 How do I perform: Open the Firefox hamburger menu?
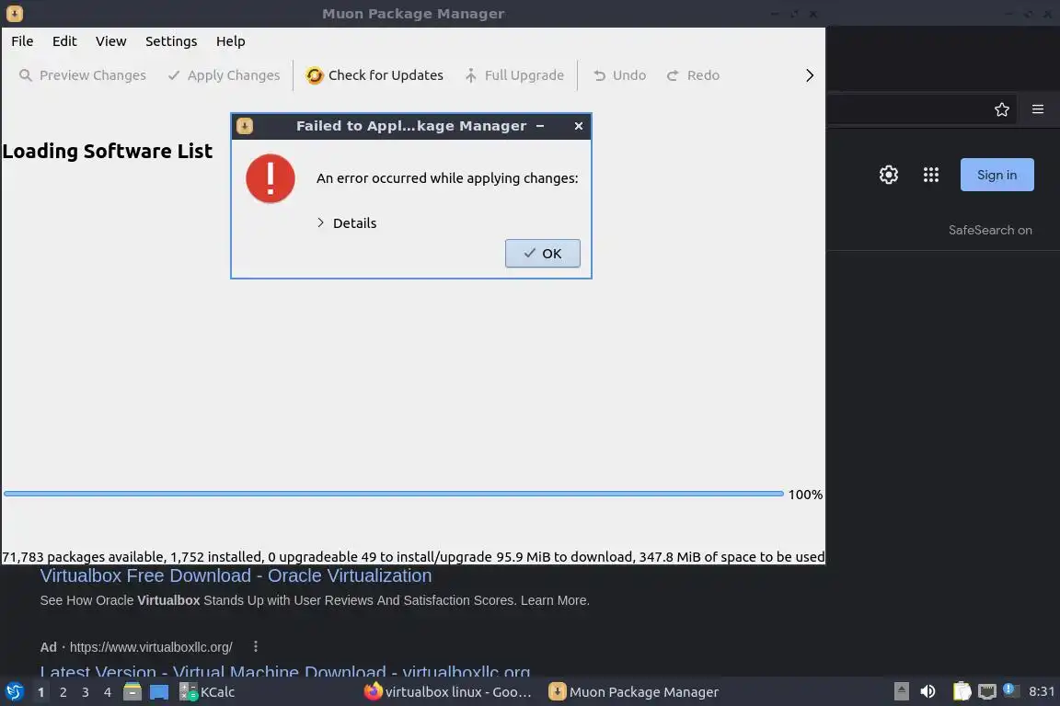1038,109
